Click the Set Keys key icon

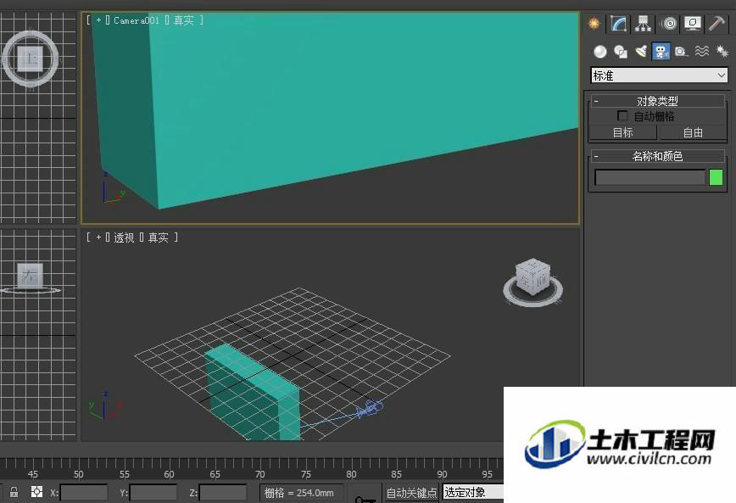(365, 499)
